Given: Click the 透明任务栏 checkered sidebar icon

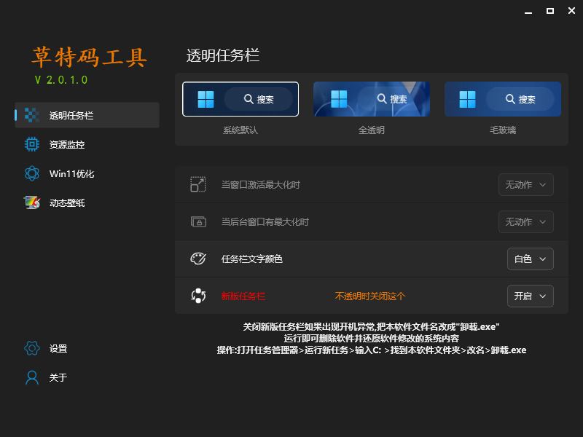Looking at the screenshot, I should click(32, 115).
